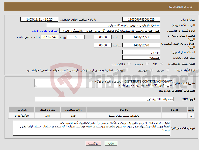The height and width of the screenshot is (150, 199).
Task: Select the کالا radio button
Action: click(161, 64)
